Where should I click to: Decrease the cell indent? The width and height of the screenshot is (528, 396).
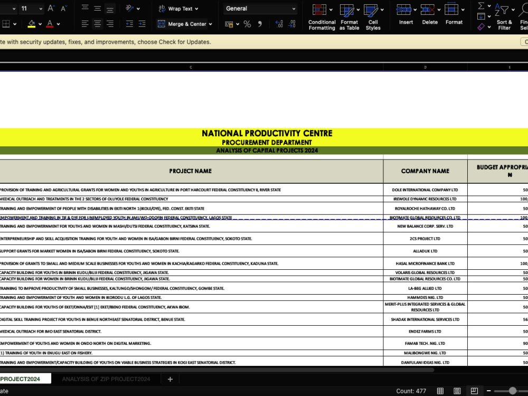[130, 24]
